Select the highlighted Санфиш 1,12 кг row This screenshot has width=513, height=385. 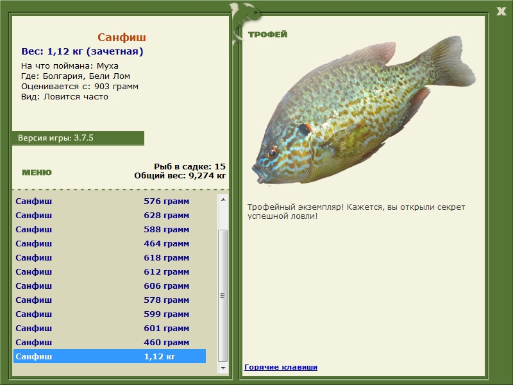coord(110,356)
